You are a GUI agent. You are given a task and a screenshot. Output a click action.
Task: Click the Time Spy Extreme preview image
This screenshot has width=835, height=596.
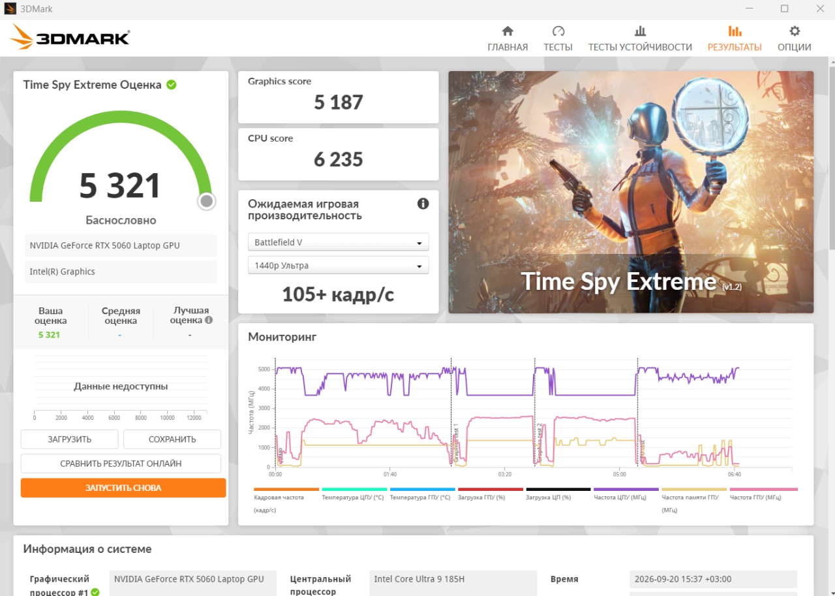(x=631, y=192)
